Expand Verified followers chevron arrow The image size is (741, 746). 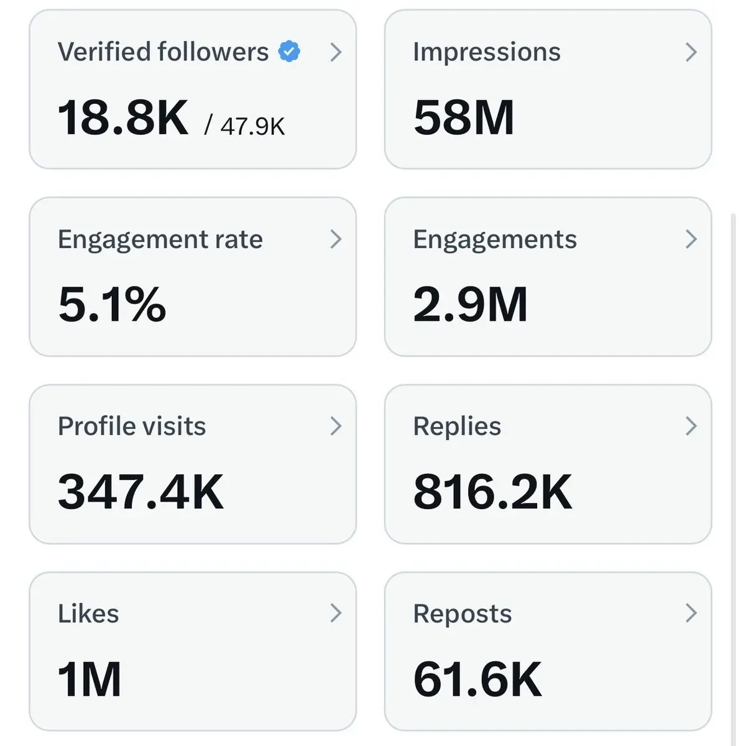tap(336, 52)
